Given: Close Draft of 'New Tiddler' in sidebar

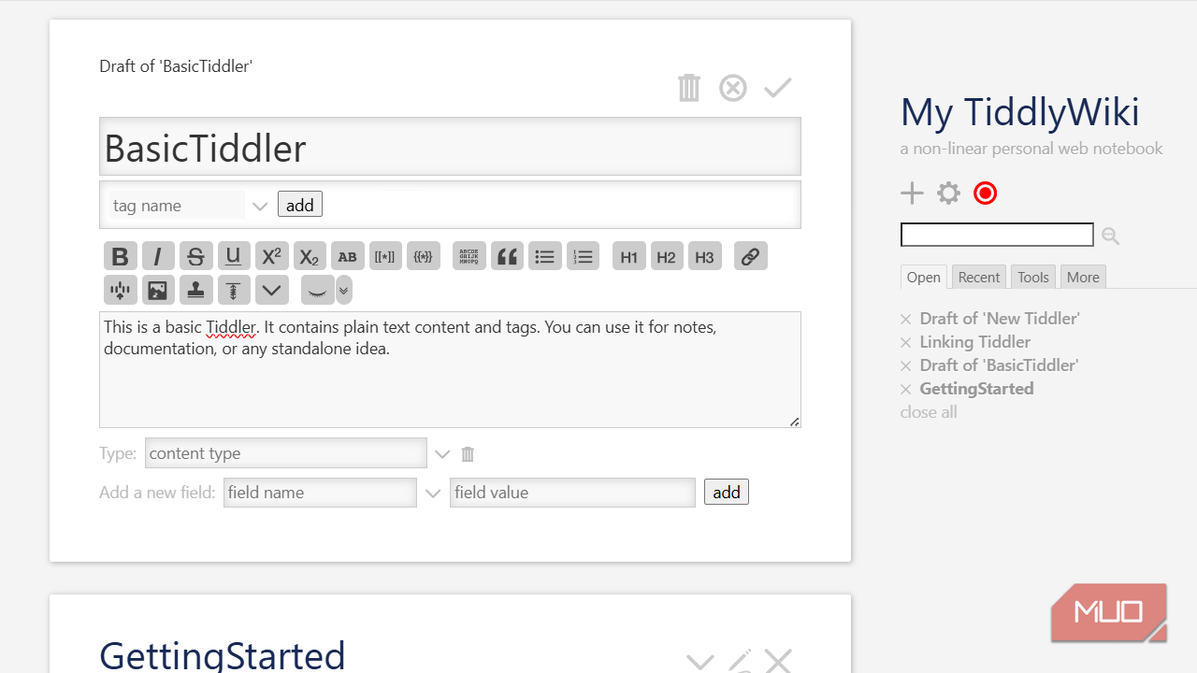Looking at the screenshot, I should [x=905, y=320].
